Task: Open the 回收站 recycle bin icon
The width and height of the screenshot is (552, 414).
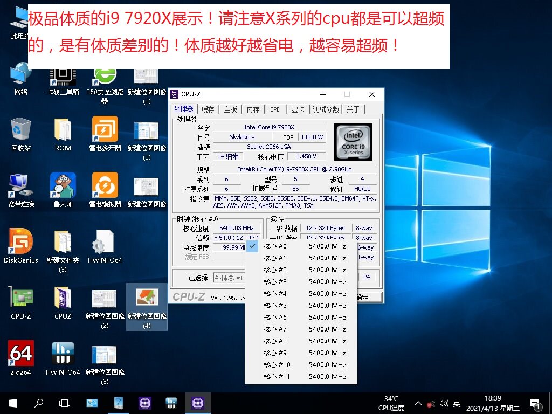Action: [x=21, y=135]
